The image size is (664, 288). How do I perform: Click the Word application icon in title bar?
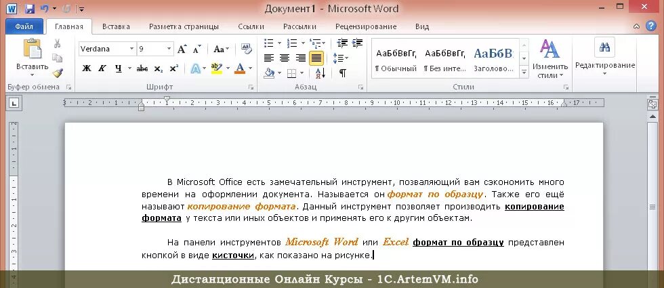coord(12,8)
